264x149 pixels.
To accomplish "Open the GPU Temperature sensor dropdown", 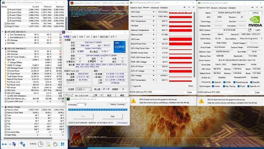I will (153, 21).
